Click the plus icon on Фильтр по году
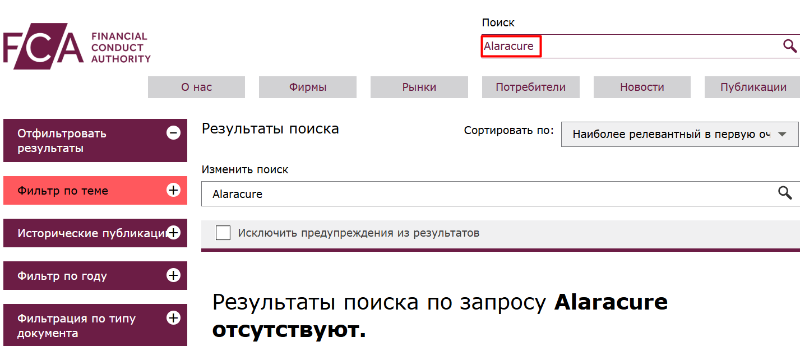This screenshot has height=346, width=800. 173,275
